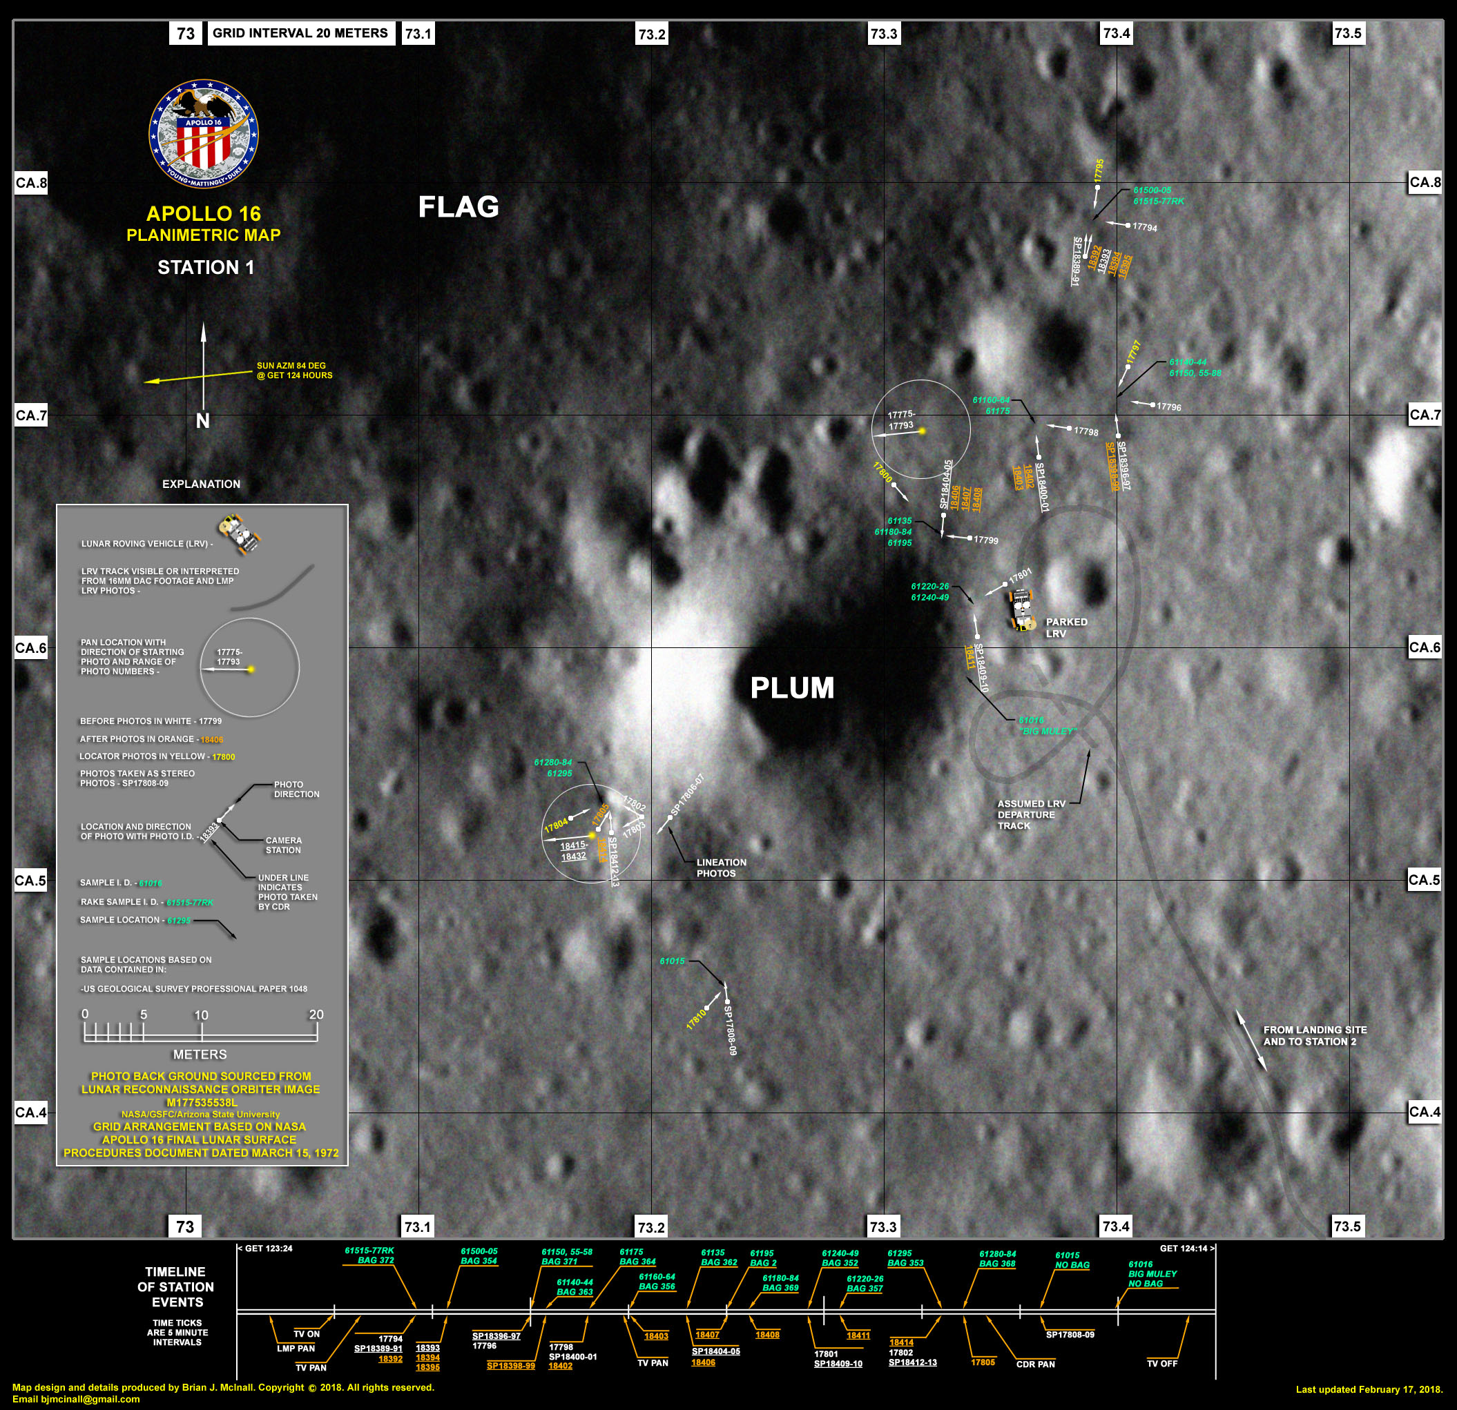Click the CDR PAN timeline event
1457x1410 pixels.
point(1036,1364)
